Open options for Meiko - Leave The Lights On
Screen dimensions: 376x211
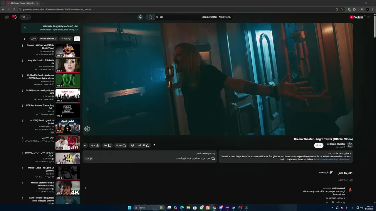pyautogui.click(x=22, y=168)
